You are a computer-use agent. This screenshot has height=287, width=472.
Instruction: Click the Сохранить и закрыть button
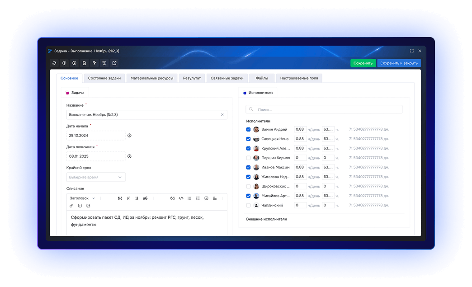pos(399,63)
